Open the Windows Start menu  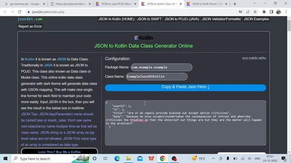[x=5, y=158]
